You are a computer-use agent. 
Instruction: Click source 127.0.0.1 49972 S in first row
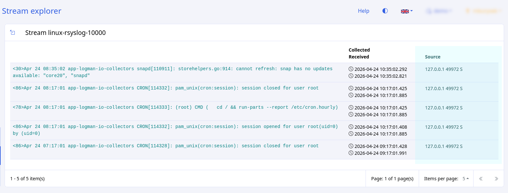coord(443,69)
